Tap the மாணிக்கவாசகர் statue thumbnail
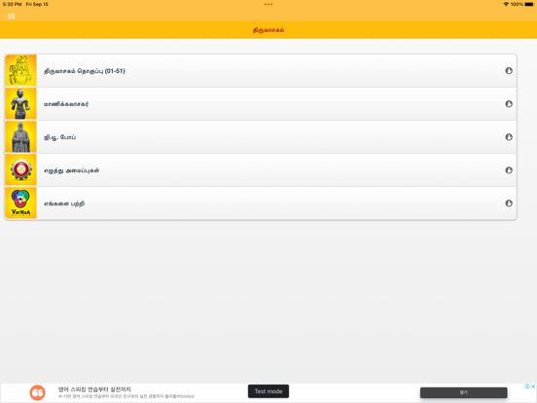Image resolution: width=537 pixels, height=403 pixels. click(20, 103)
